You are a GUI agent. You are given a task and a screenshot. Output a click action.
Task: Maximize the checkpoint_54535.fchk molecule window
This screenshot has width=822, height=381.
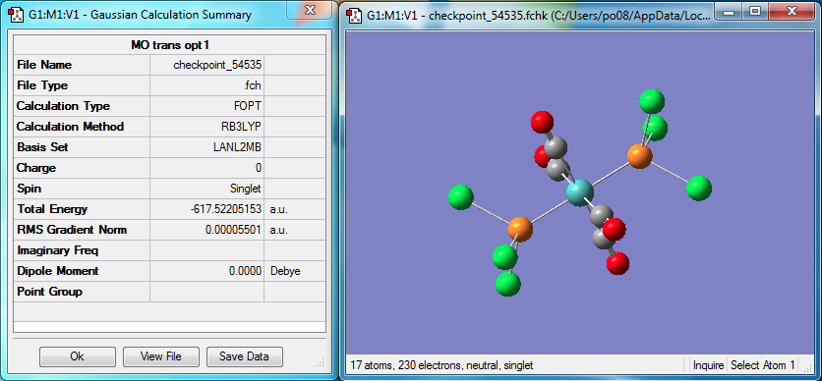click(x=755, y=11)
